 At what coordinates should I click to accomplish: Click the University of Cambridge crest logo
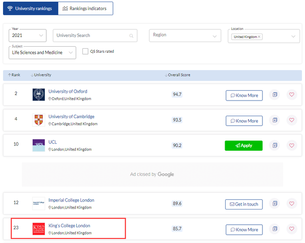(x=39, y=120)
